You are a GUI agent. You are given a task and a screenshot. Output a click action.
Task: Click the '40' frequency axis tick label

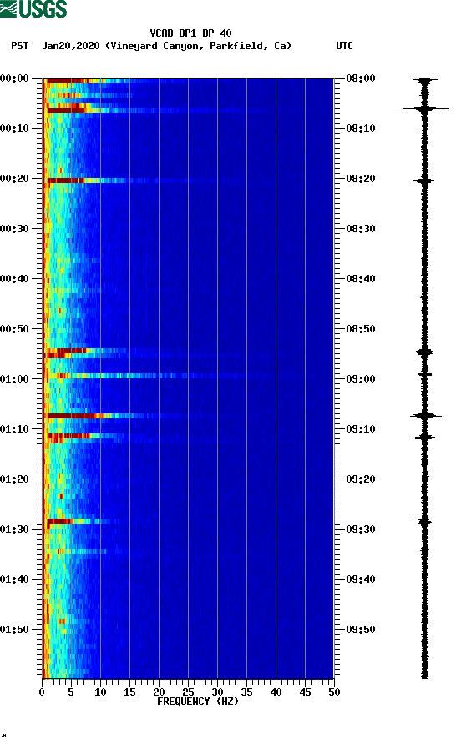tap(276, 692)
